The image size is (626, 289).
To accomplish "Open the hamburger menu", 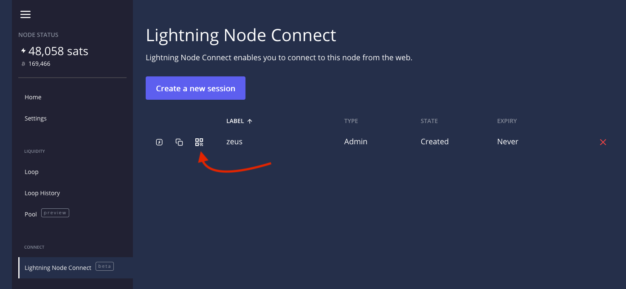I will (x=25, y=14).
